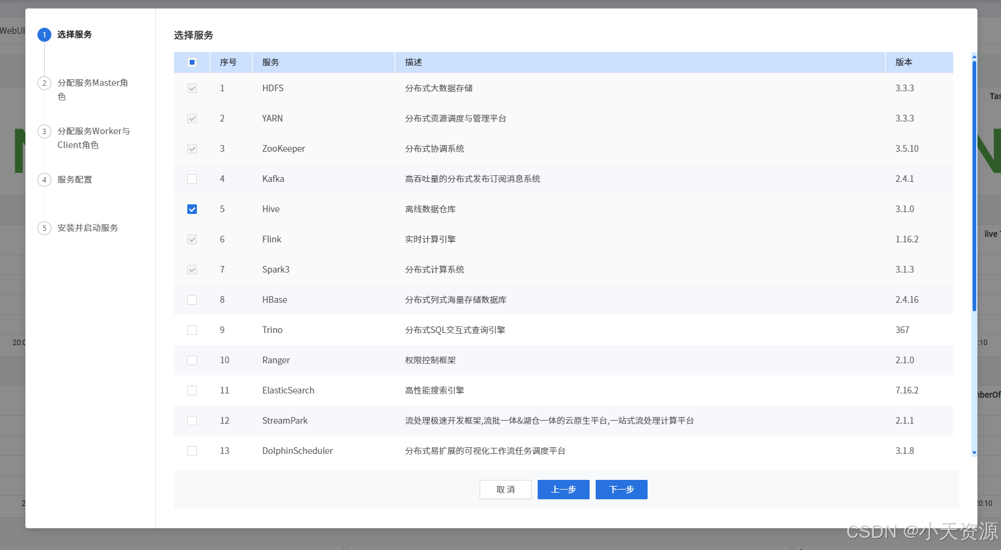The height and width of the screenshot is (550, 1001).
Task: Click the service list vertical scrollbar thumb
Action: click(x=974, y=186)
